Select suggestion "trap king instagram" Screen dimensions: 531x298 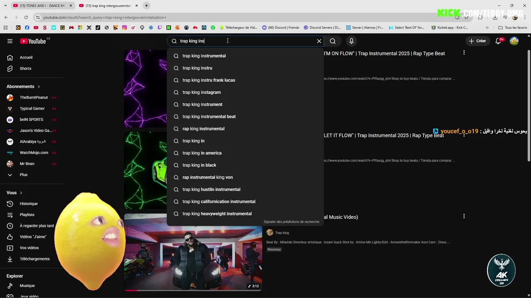pyautogui.click(x=245, y=92)
